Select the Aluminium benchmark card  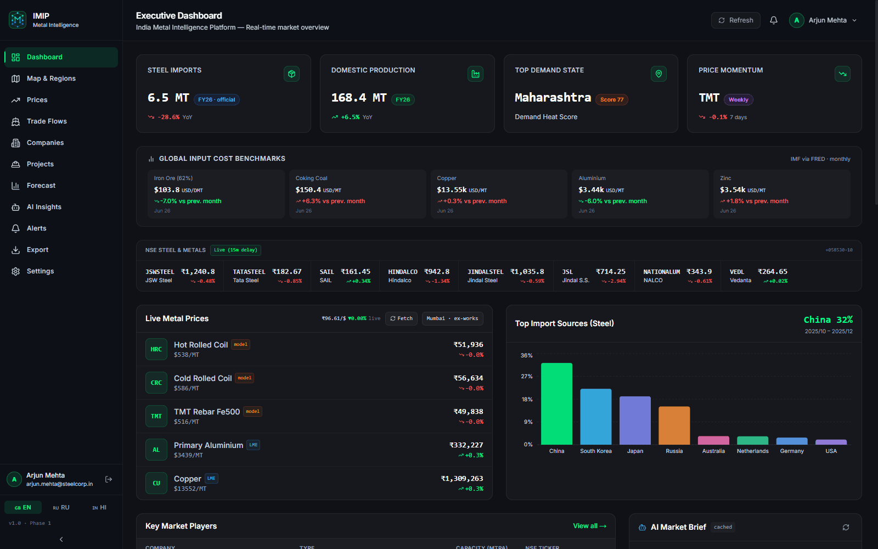pos(640,194)
